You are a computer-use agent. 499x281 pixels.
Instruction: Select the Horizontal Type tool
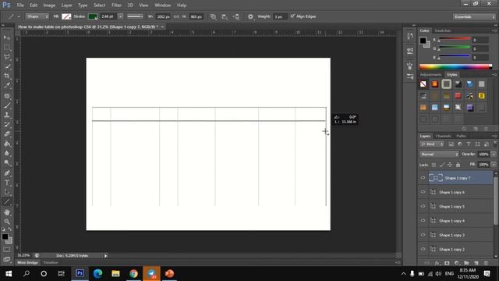pyautogui.click(x=7, y=183)
